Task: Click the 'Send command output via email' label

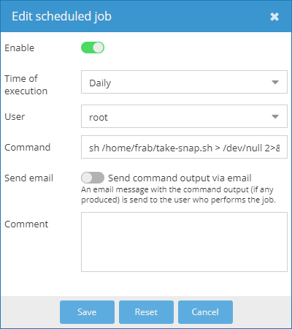Action: (x=180, y=178)
